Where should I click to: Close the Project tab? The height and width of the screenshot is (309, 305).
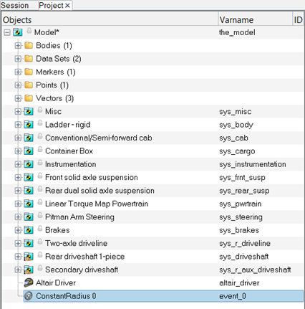tap(67, 6)
